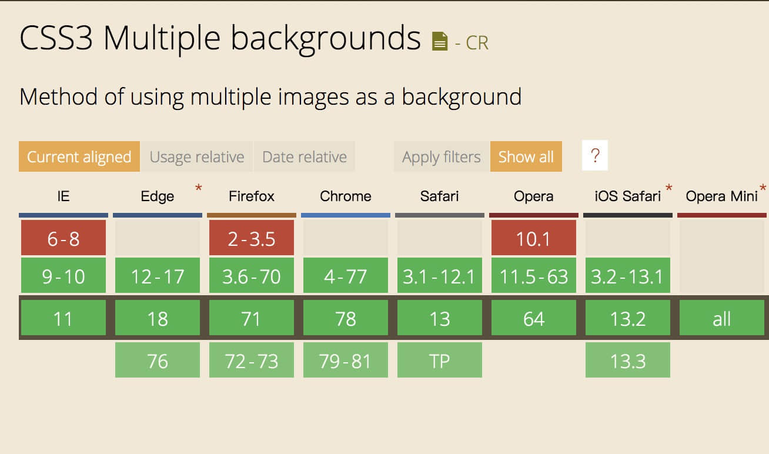Select the Safari TP preview cell
Image resolution: width=769 pixels, height=454 pixels.
(440, 360)
